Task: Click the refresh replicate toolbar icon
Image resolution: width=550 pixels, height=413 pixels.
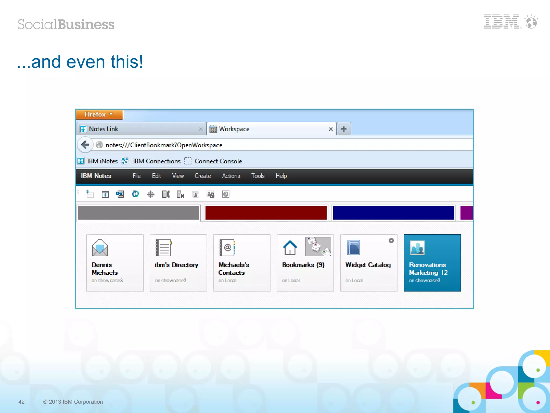Action: 135,194
